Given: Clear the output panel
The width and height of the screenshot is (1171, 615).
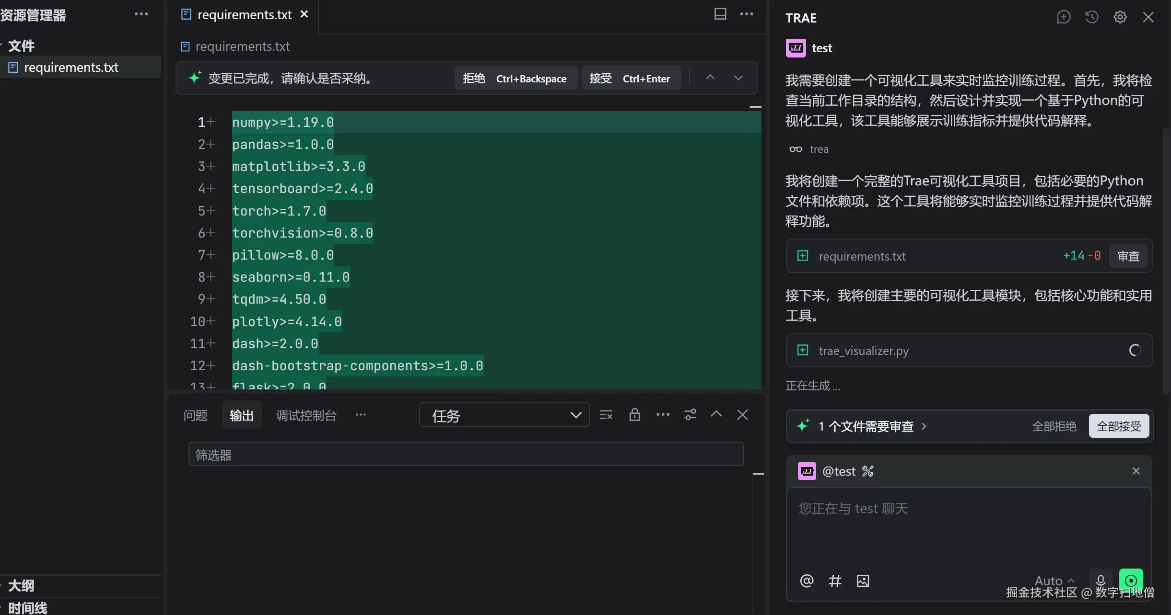Looking at the screenshot, I should click(606, 415).
